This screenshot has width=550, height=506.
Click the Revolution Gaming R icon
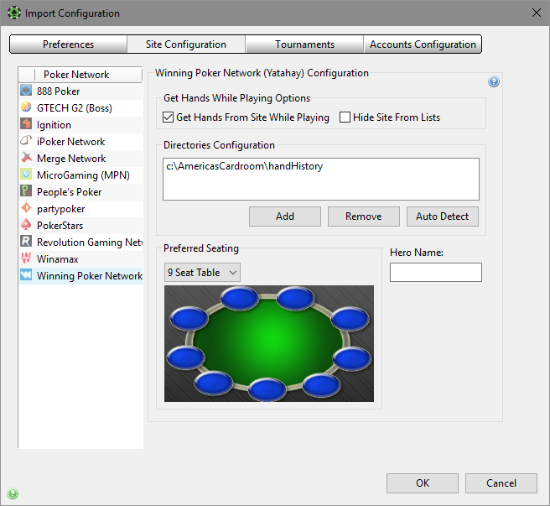26,241
